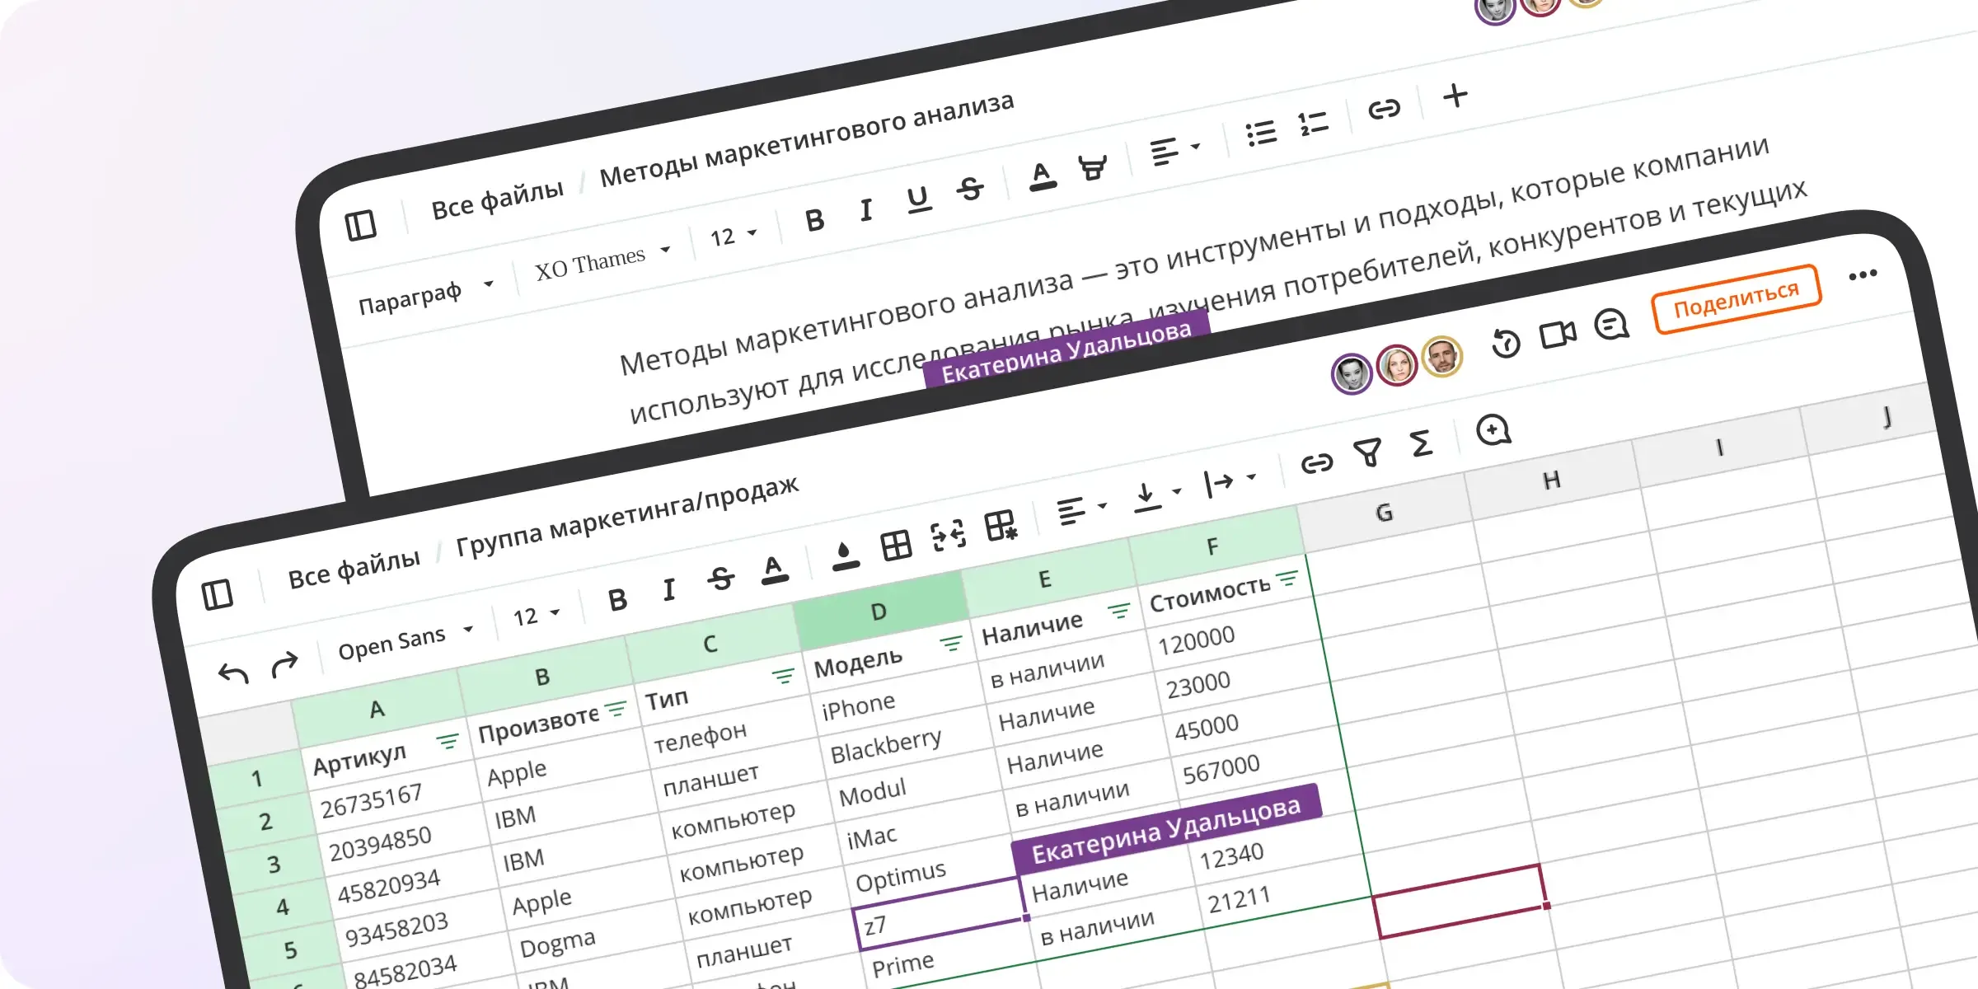Go to Все файлы in spreadsheet breadcrumb
This screenshot has height=989, width=1978.
(354, 569)
